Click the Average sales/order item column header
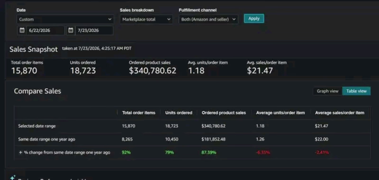Viewport: 379px width, 180px height. (340, 113)
